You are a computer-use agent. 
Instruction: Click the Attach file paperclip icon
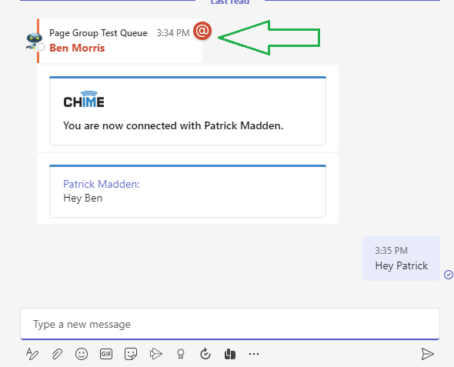[x=57, y=354]
